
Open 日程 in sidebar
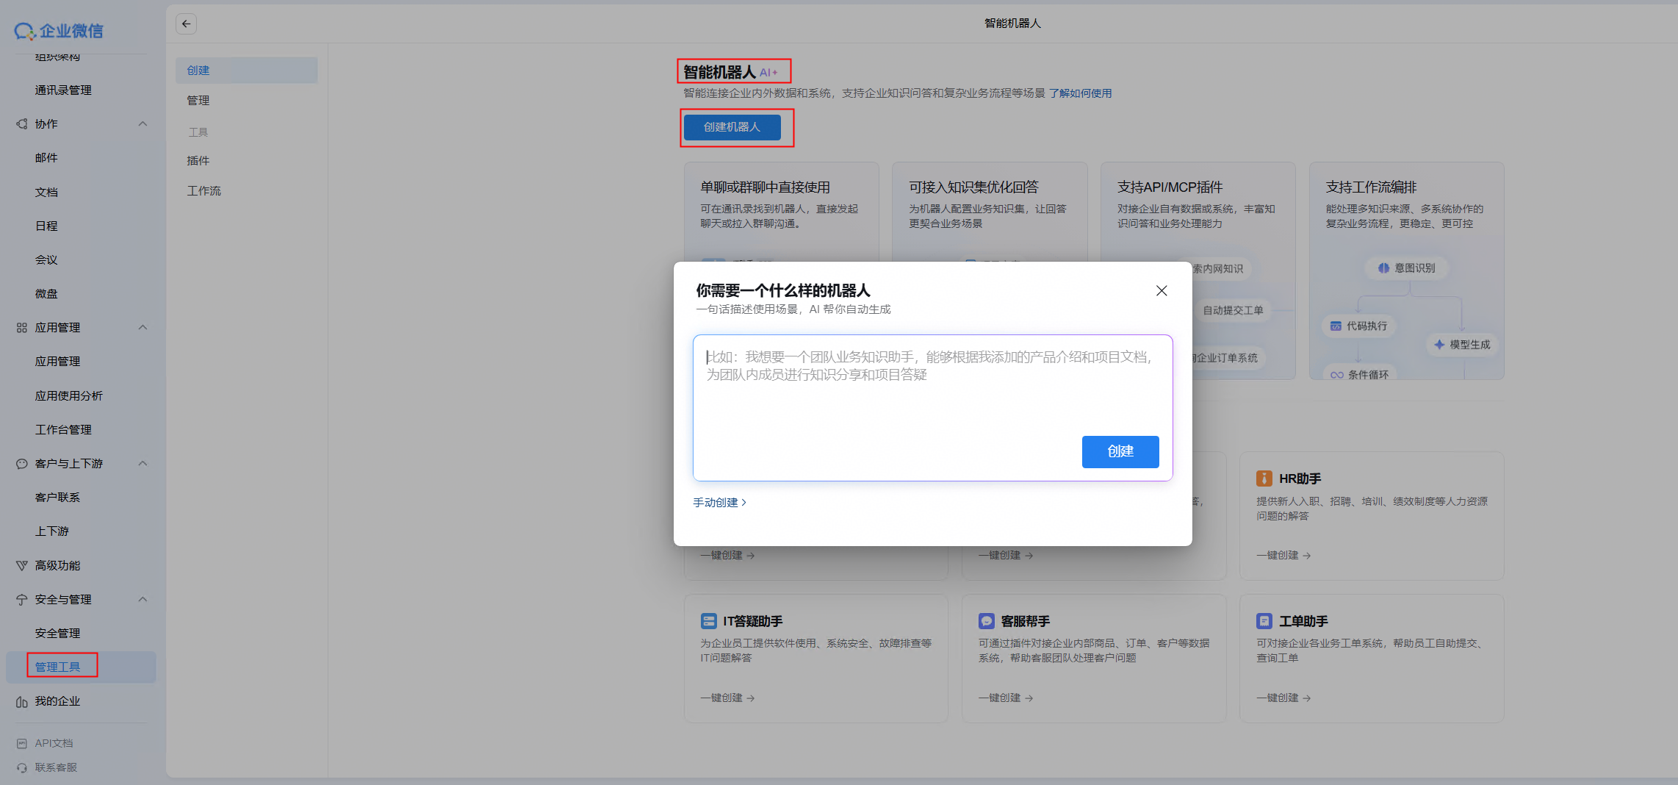tap(46, 226)
